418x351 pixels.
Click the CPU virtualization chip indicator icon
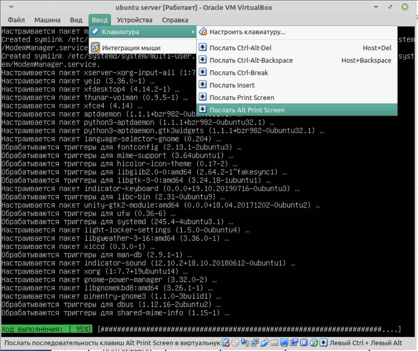304,343
